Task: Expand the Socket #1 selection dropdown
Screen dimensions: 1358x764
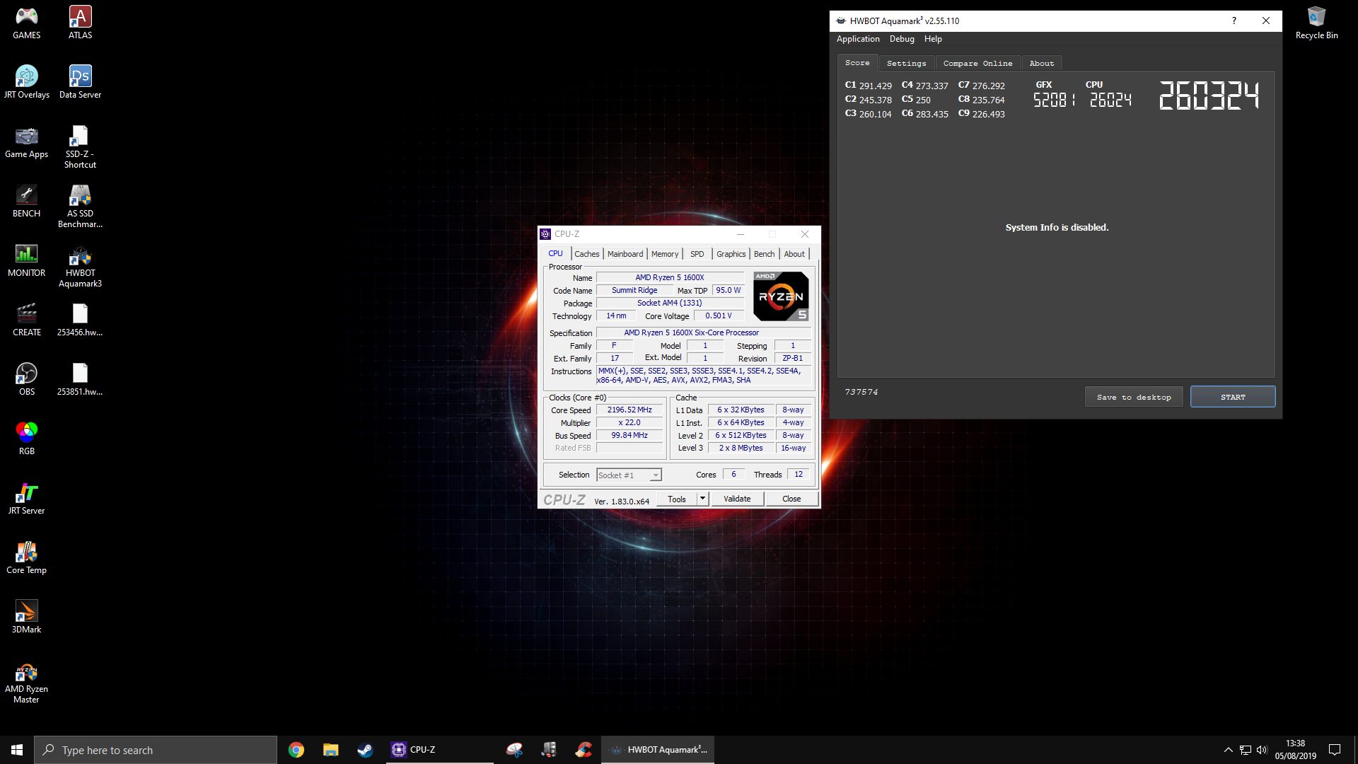Action: tap(656, 475)
